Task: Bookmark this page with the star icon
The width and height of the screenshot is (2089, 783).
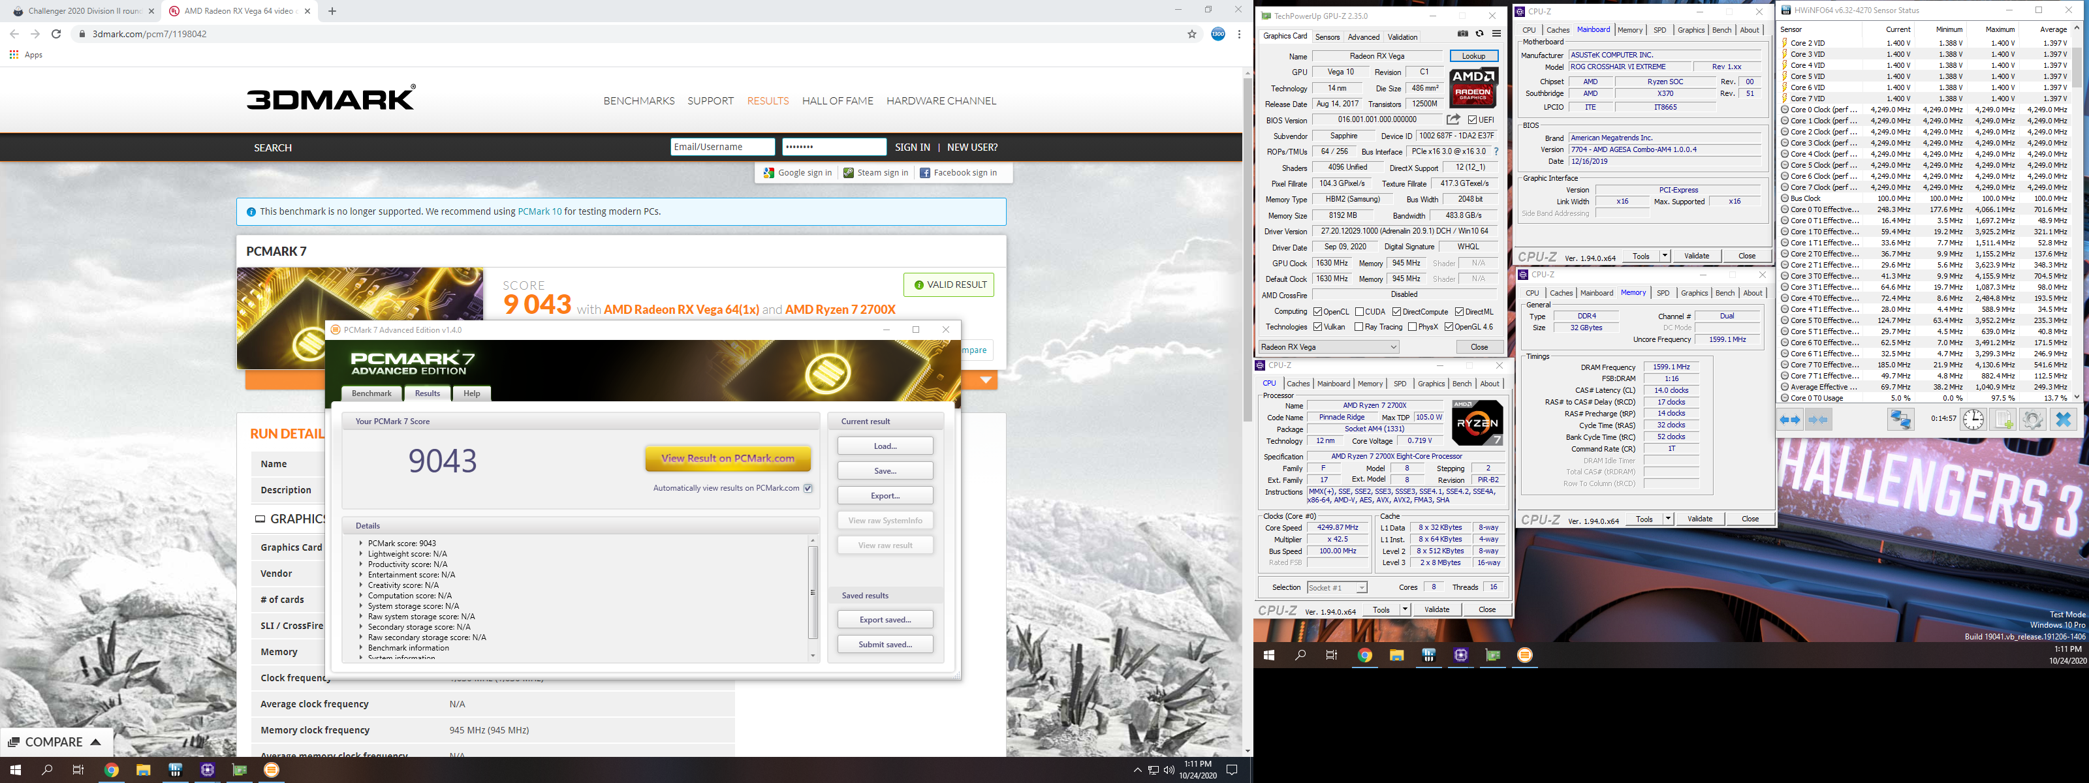Action: 1192,34
